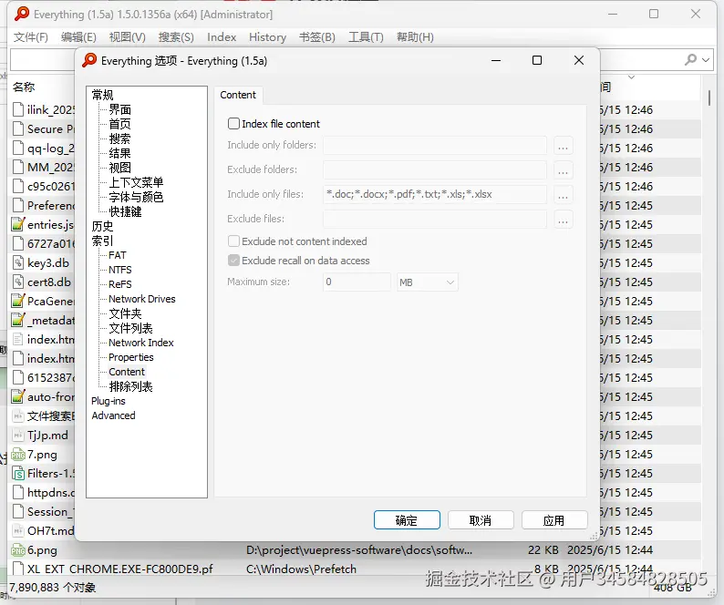This screenshot has width=724, height=605.
Task: Click the Exclude files input field
Action: (435, 220)
